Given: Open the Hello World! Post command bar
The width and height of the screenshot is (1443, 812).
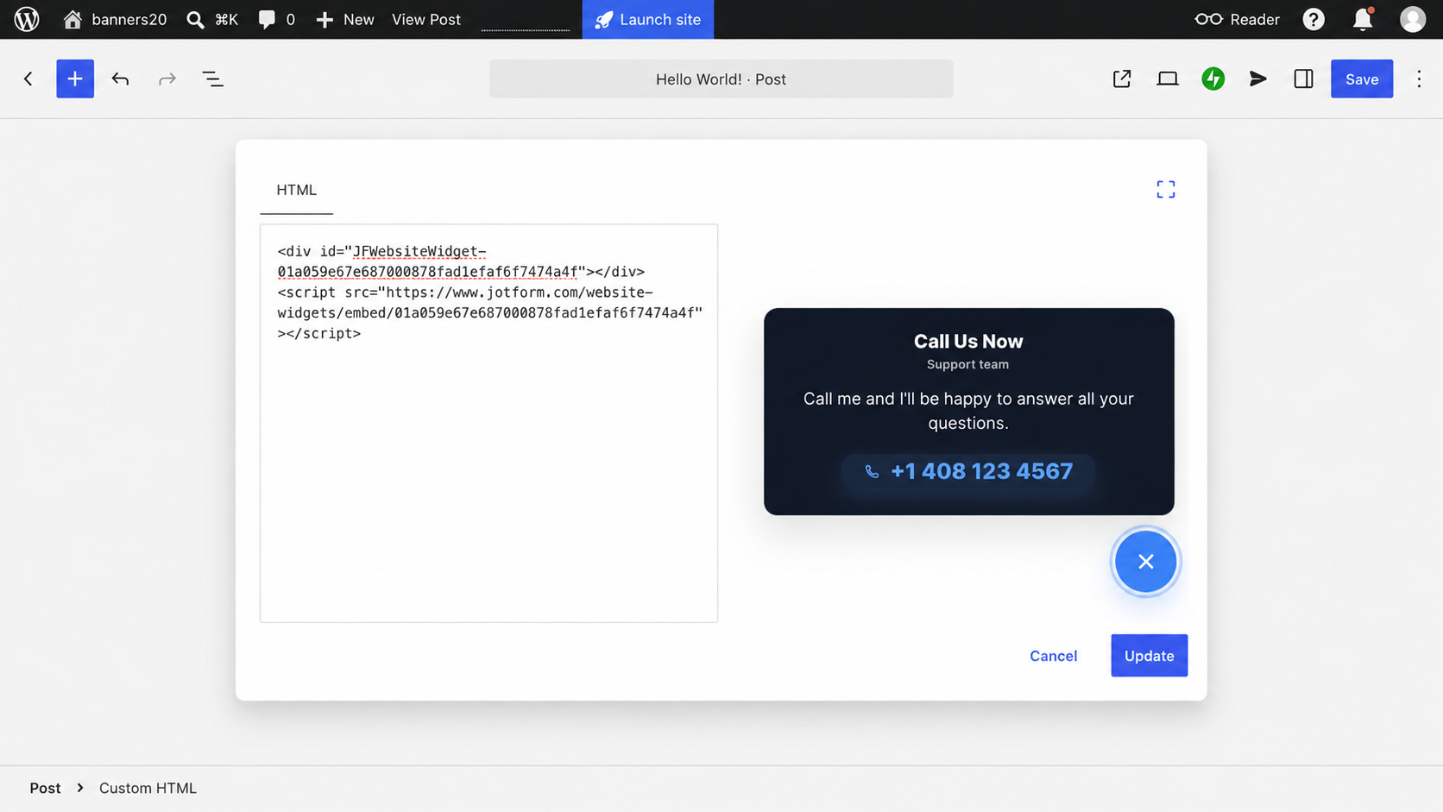Looking at the screenshot, I should click(x=721, y=79).
